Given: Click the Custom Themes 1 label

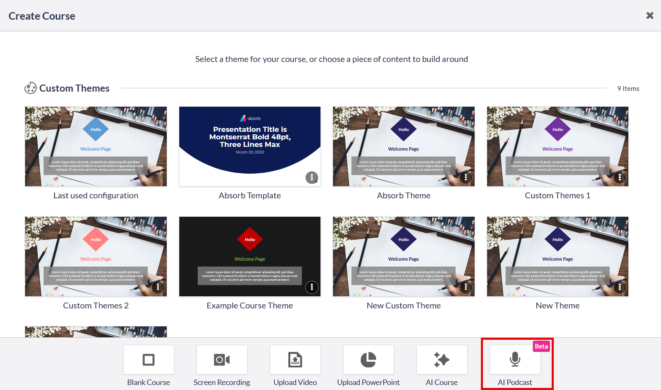Looking at the screenshot, I should tap(558, 195).
